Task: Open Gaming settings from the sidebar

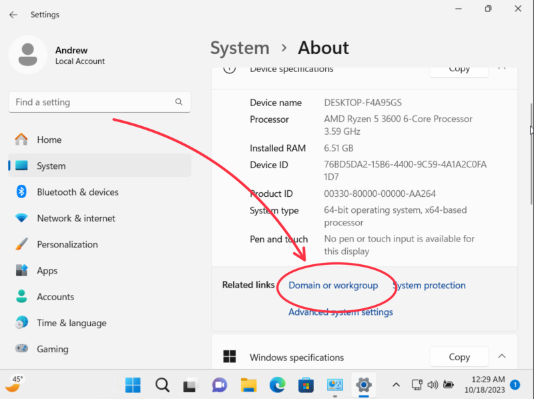Action: [52, 349]
